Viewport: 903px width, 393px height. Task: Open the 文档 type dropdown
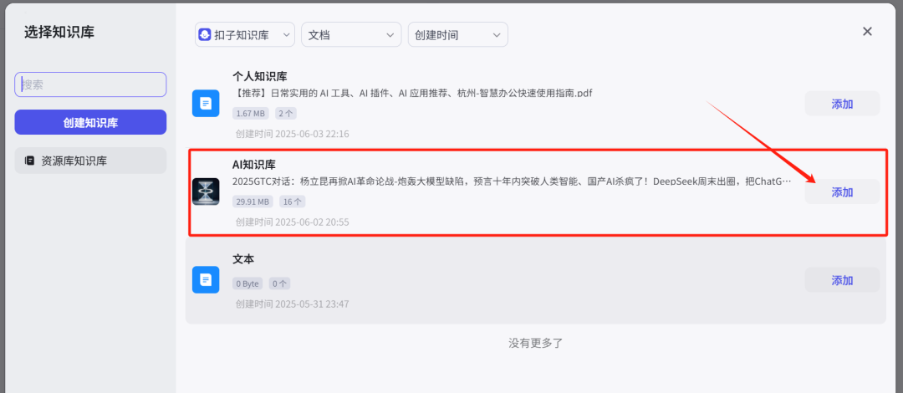click(351, 34)
